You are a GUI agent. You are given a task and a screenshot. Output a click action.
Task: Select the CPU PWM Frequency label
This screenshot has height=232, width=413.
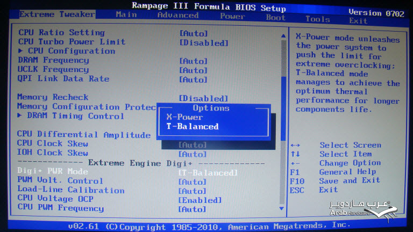61,207
